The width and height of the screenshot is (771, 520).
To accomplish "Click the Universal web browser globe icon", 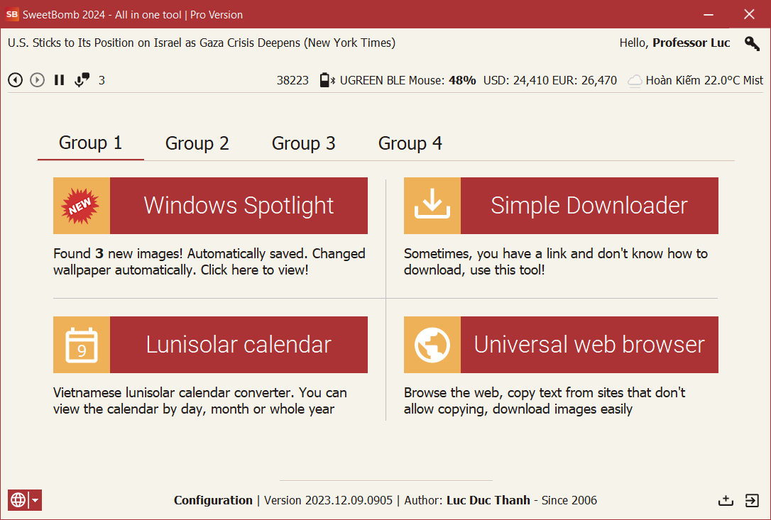I will pos(432,345).
